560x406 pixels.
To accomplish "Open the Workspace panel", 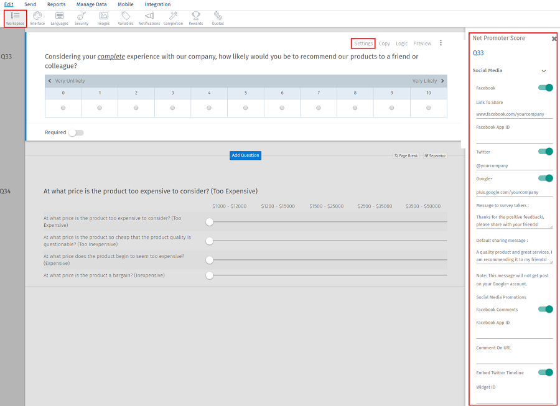I will pyautogui.click(x=15, y=17).
